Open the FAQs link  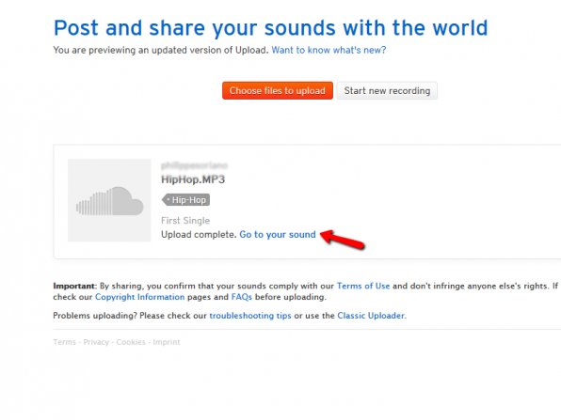[242, 297]
